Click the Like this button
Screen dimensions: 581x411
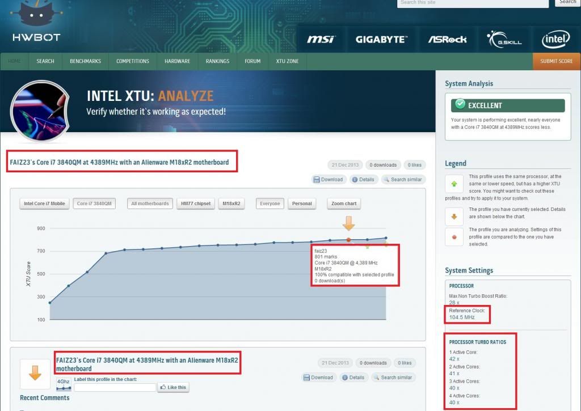coord(173,387)
